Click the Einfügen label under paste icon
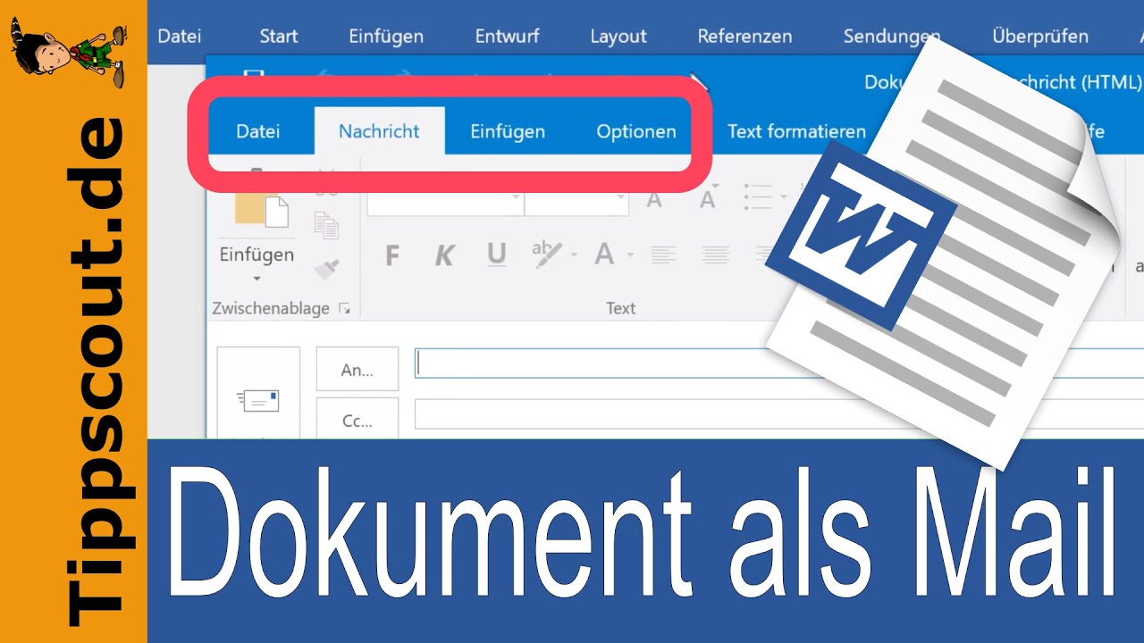Viewport: 1144px width, 643px height. pos(257,255)
